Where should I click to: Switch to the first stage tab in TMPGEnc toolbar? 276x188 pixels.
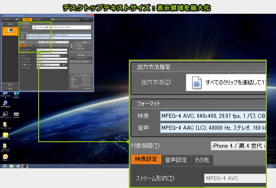[7, 19]
